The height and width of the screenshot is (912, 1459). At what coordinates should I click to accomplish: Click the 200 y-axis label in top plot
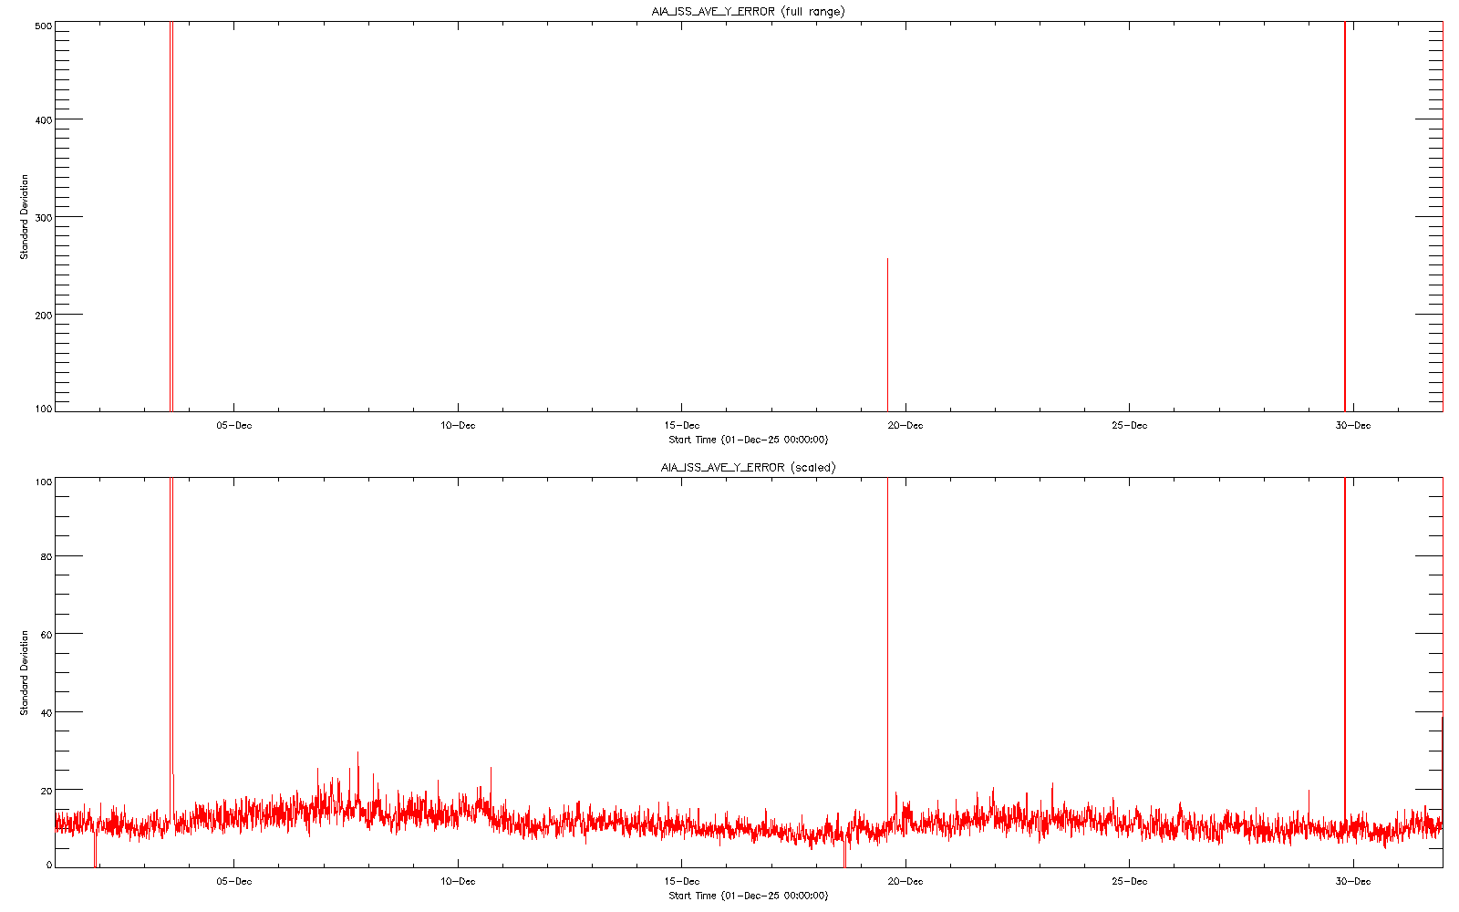[42, 315]
